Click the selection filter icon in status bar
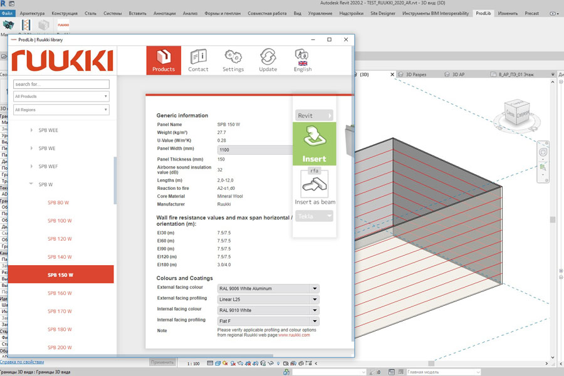 pyautogui.click(x=373, y=372)
